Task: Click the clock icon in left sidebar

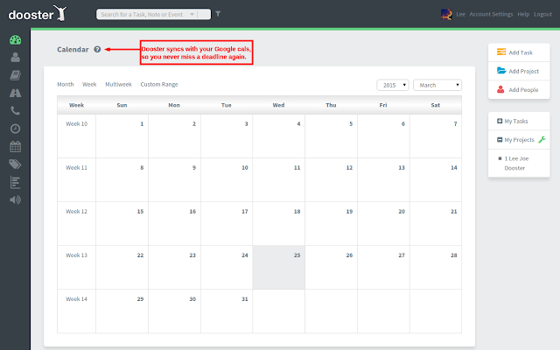Action: (x=15, y=129)
